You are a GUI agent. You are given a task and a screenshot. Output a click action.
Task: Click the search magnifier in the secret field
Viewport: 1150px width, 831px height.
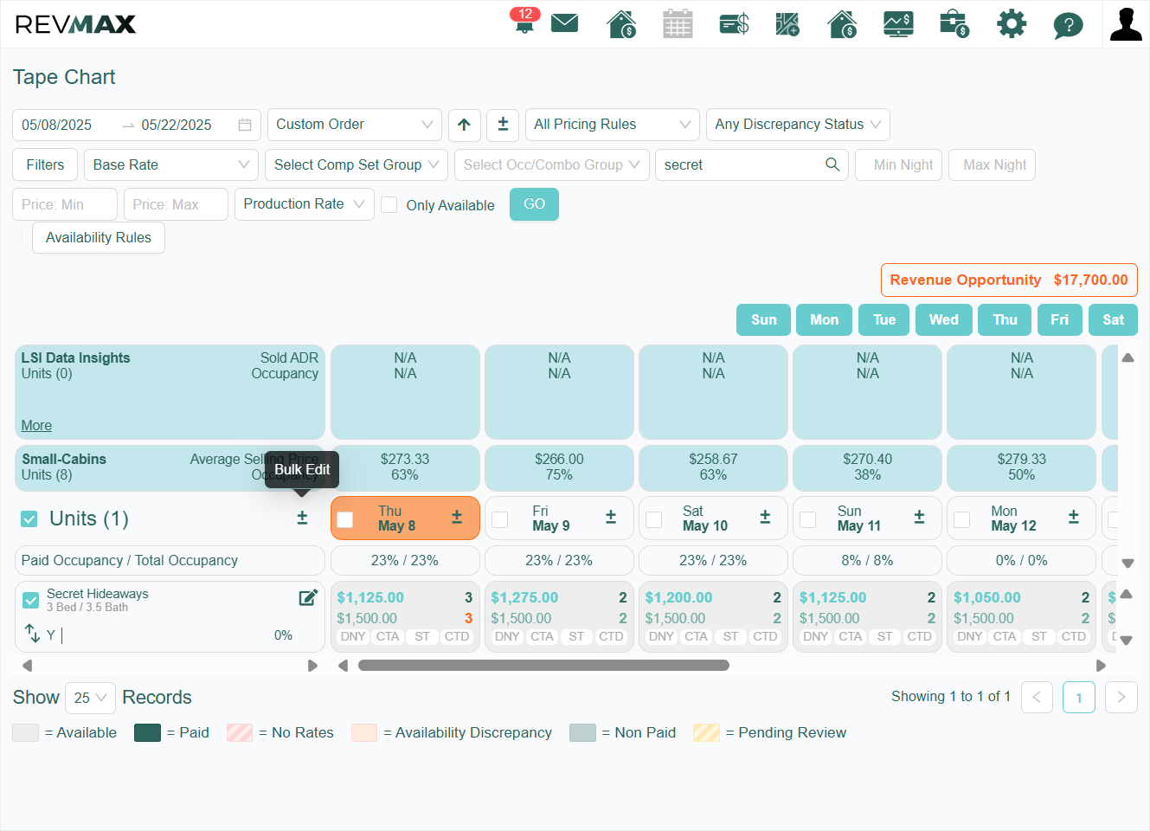coord(832,164)
